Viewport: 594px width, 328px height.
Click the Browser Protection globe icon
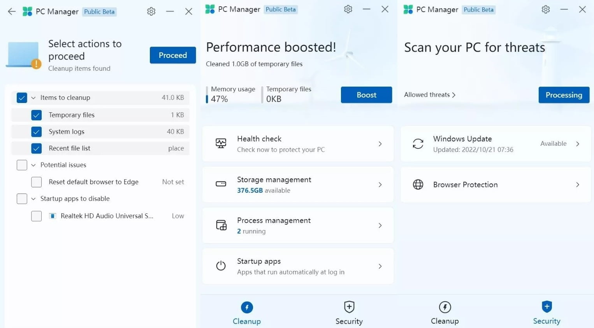[x=418, y=184]
